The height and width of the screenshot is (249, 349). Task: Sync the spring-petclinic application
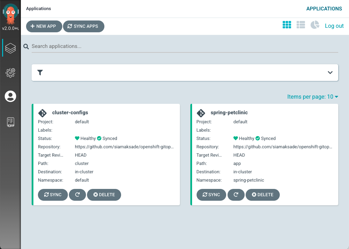(x=211, y=194)
